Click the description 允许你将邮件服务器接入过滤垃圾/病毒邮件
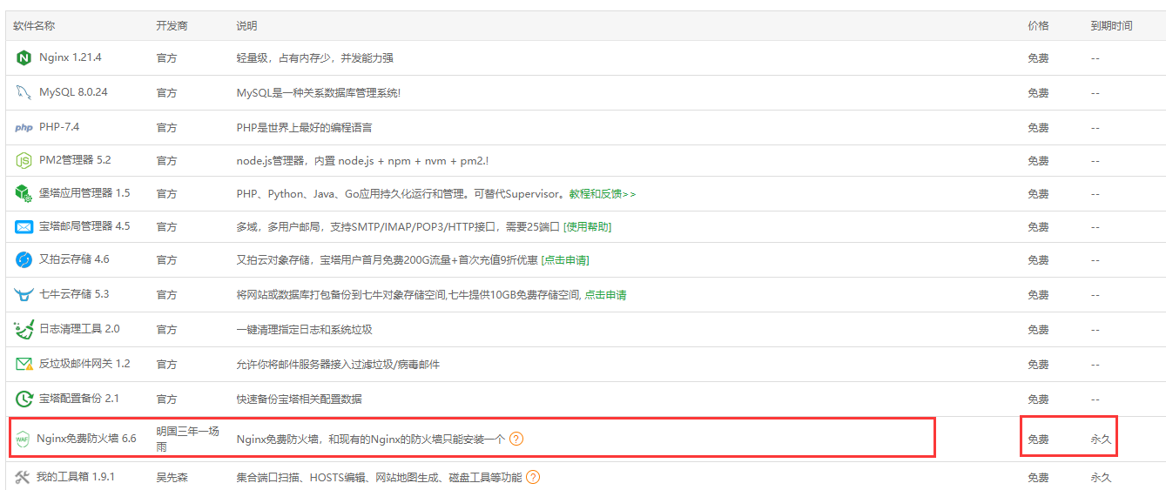1166x490 pixels. (x=338, y=364)
